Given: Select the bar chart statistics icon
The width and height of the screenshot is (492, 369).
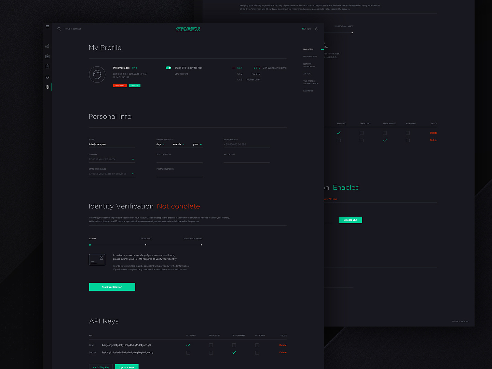Looking at the screenshot, I should point(47,46).
